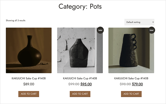Click the Showing all 3 results text
166x104 pixels.
tap(16, 20)
